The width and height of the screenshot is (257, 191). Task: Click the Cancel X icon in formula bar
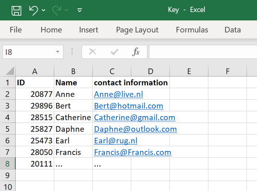[92, 52]
